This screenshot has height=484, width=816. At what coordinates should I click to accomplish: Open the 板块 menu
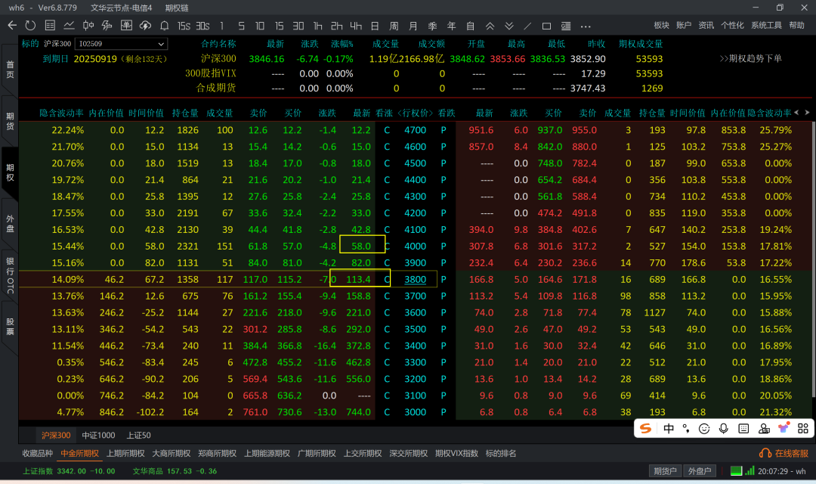click(661, 25)
